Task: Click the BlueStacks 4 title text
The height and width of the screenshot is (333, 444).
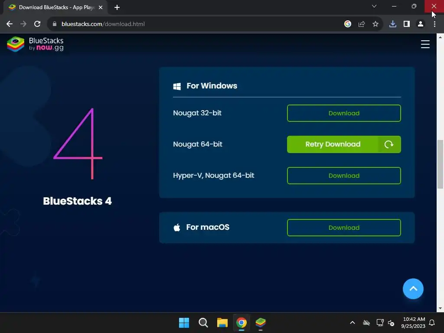Action: click(x=77, y=201)
